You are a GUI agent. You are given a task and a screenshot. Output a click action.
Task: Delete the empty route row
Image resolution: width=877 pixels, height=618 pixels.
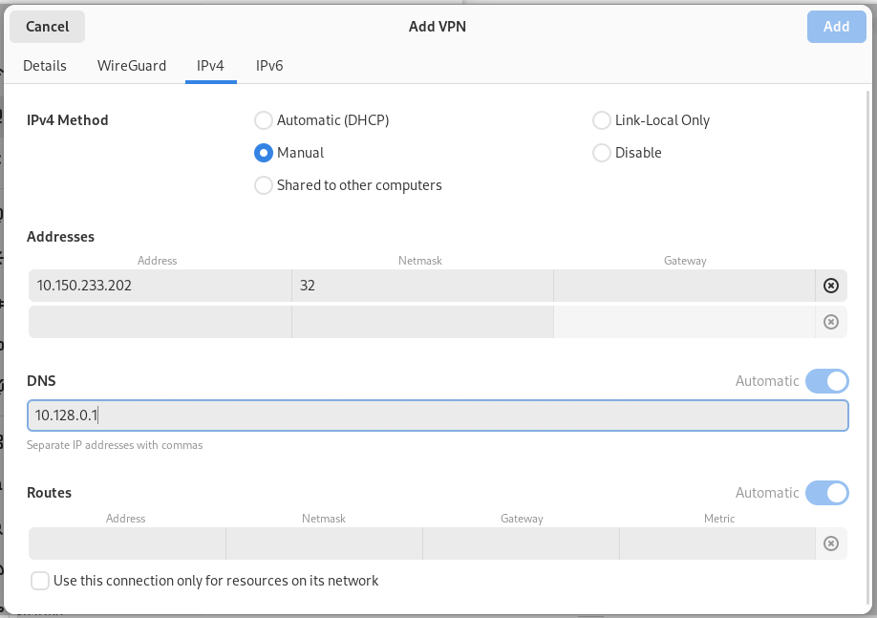pos(830,543)
